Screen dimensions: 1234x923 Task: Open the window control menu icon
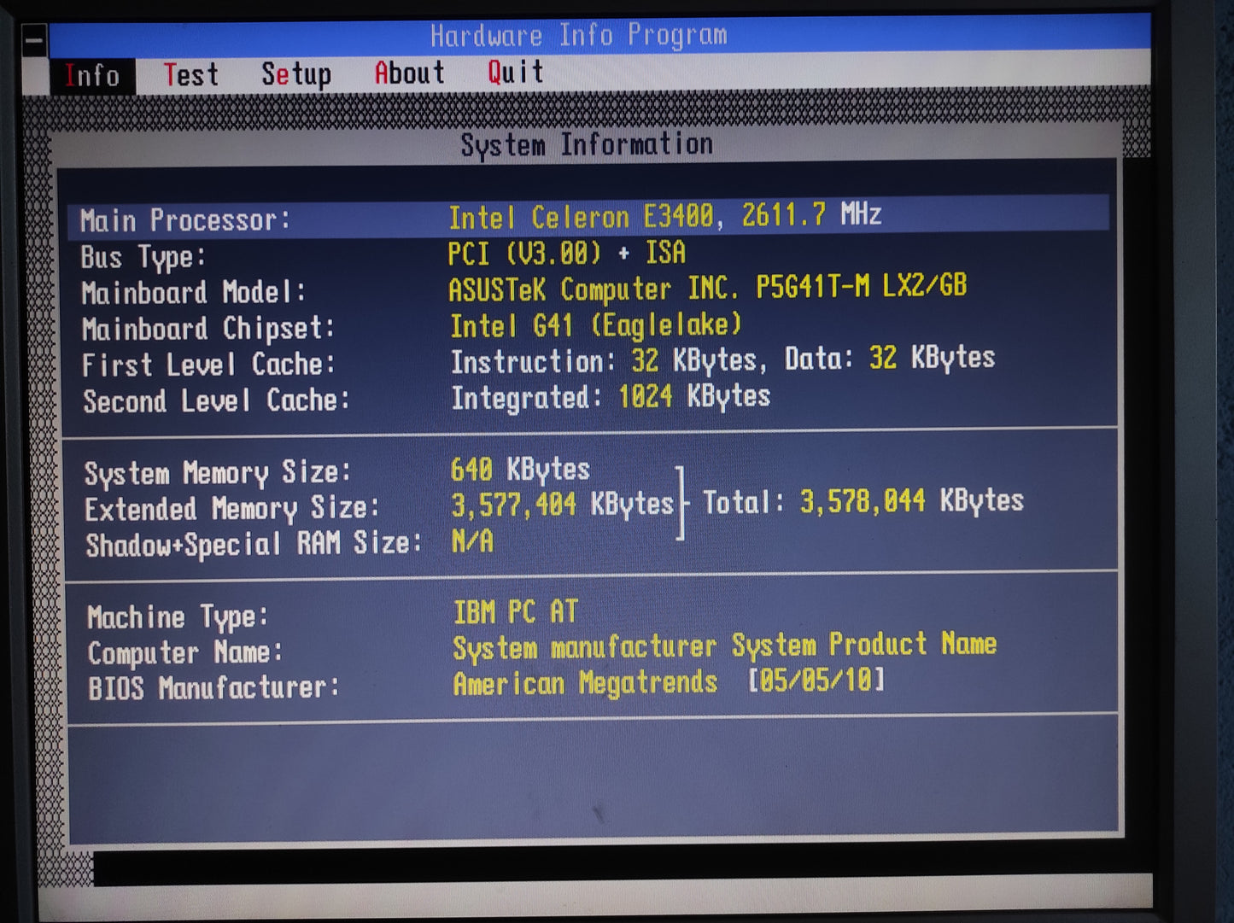tap(33, 38)
